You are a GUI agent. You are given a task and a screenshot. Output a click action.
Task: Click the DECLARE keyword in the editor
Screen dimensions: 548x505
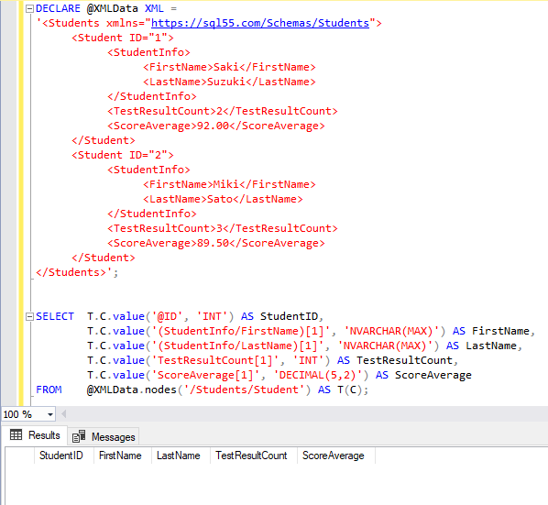[58, 8]
